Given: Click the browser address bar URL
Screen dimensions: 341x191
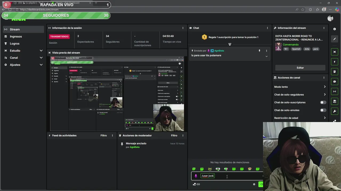Looking at the screenshot, I should 39,10.
